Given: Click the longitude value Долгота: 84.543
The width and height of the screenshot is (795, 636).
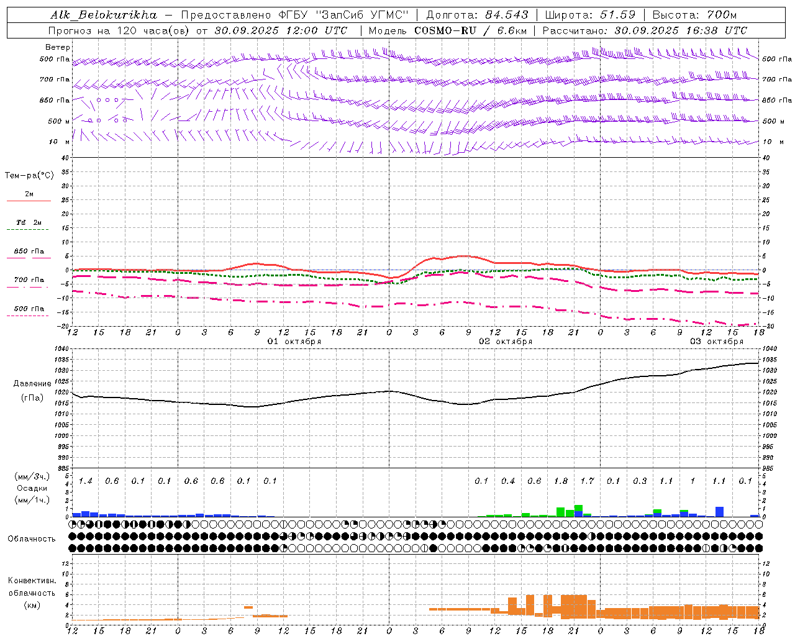Looking at the screenshot, I should coord(477,15).
